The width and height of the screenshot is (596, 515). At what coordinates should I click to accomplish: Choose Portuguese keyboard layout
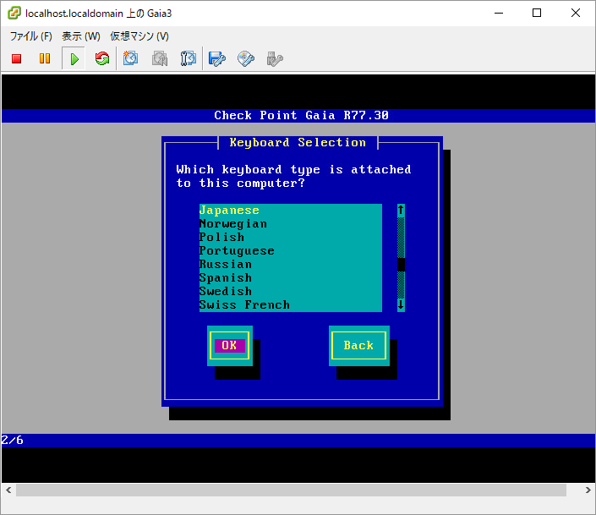[291, 251]
